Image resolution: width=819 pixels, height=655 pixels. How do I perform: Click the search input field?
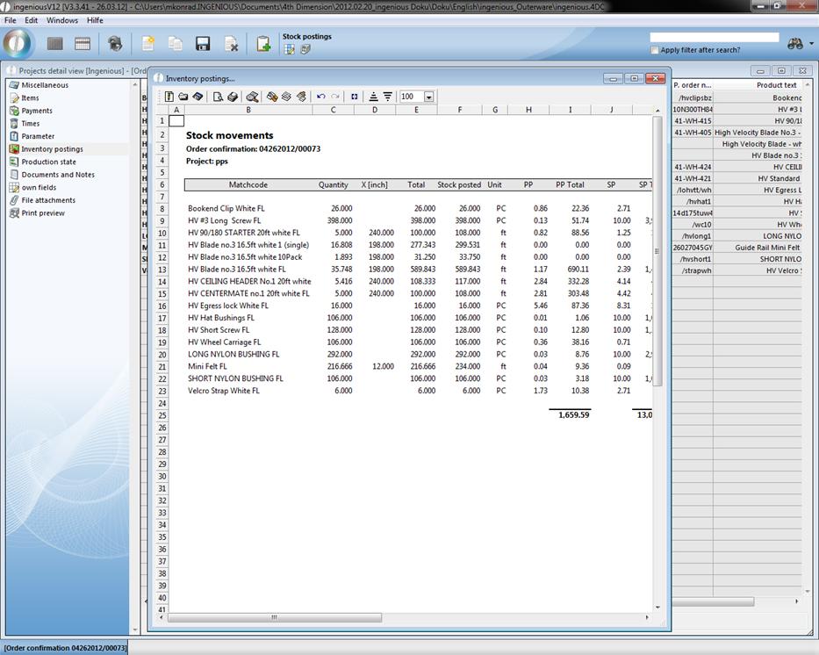coord(714,38)
